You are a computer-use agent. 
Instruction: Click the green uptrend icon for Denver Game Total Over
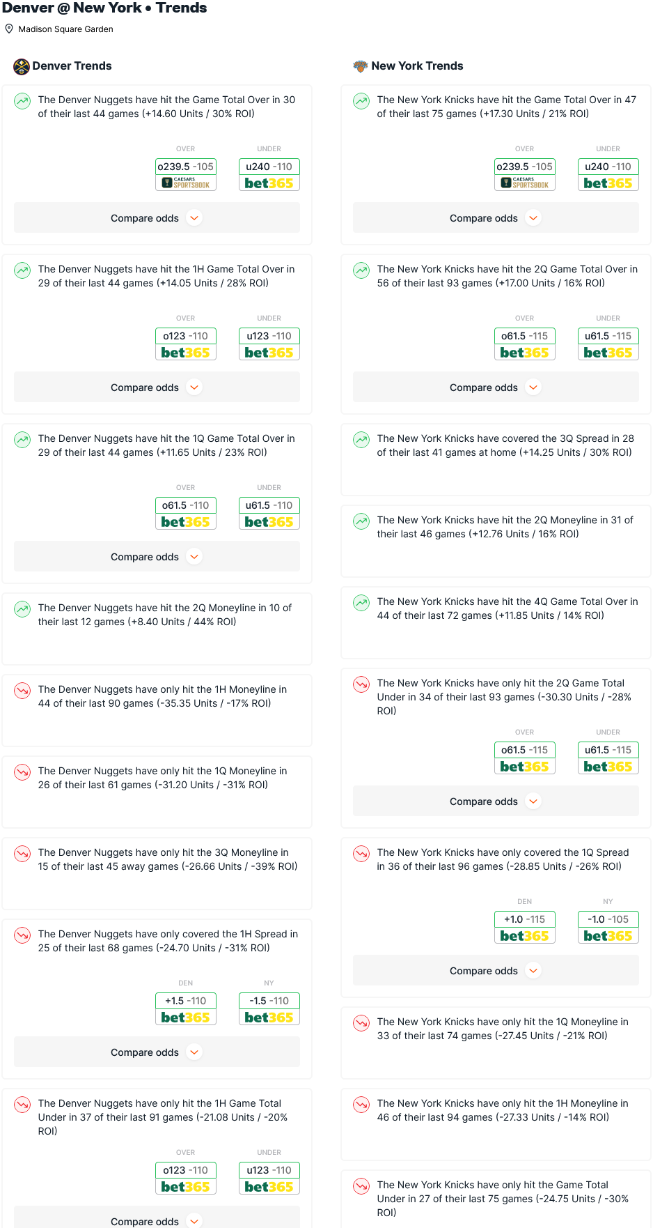[22, 101]
